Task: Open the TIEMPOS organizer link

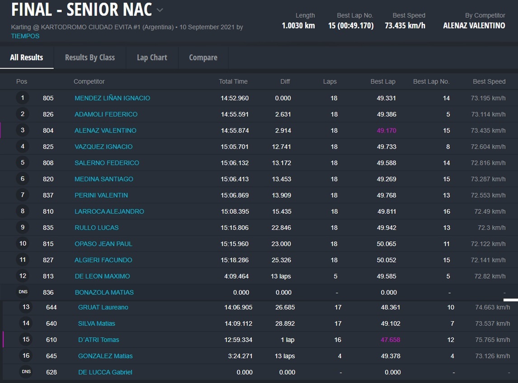Action: click(25, 36)
